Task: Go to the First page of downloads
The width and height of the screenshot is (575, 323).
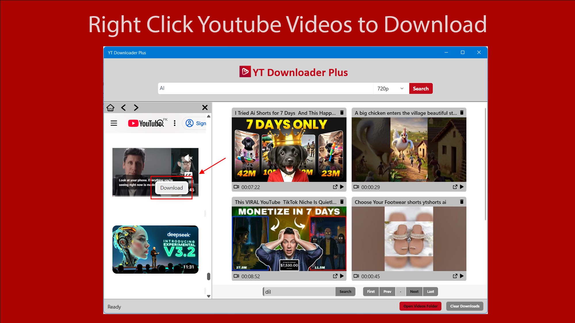Action: coord(371,292)
